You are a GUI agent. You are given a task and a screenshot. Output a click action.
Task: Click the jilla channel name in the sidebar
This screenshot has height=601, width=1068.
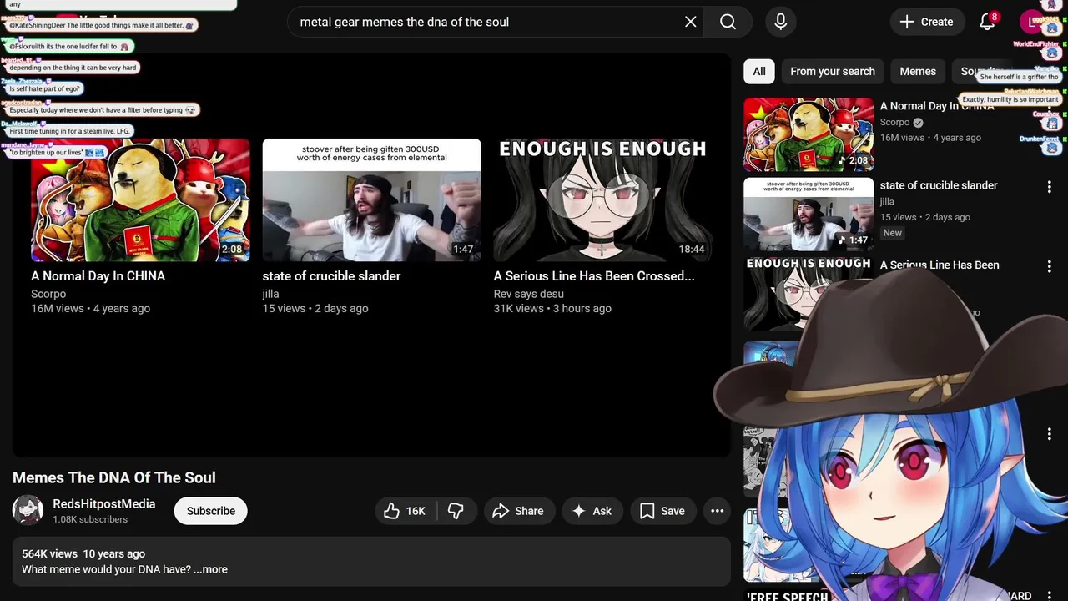tap(887, 201)
